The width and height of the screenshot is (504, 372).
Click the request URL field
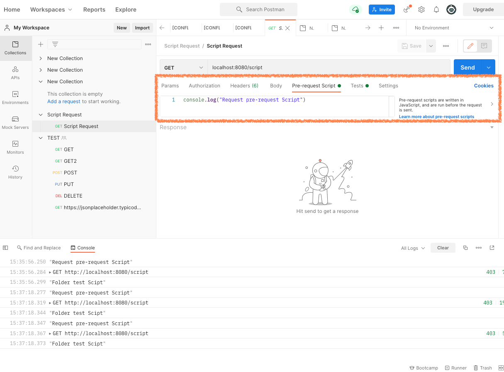[x=329, y=68]
